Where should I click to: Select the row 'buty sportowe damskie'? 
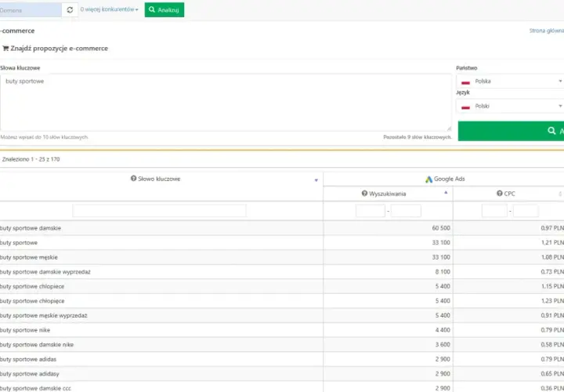tap(282, 228)
